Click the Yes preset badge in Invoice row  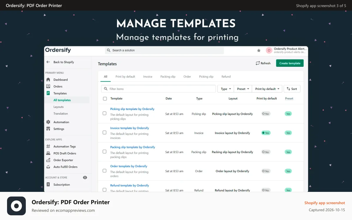point(288,133)
